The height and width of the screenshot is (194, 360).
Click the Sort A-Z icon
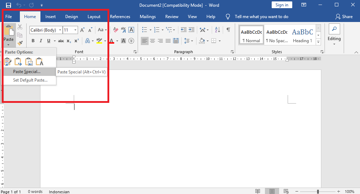pos(217,30)
